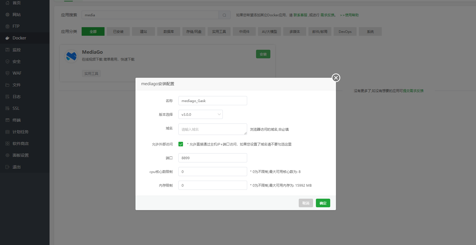
Task: Switch to the 已安装 category tab
Action: tap(118, 31)
